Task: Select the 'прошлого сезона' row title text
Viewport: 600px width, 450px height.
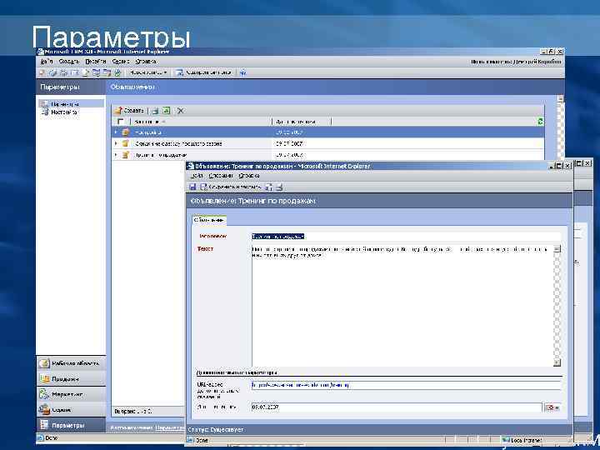Action: [x=178, y=144]
